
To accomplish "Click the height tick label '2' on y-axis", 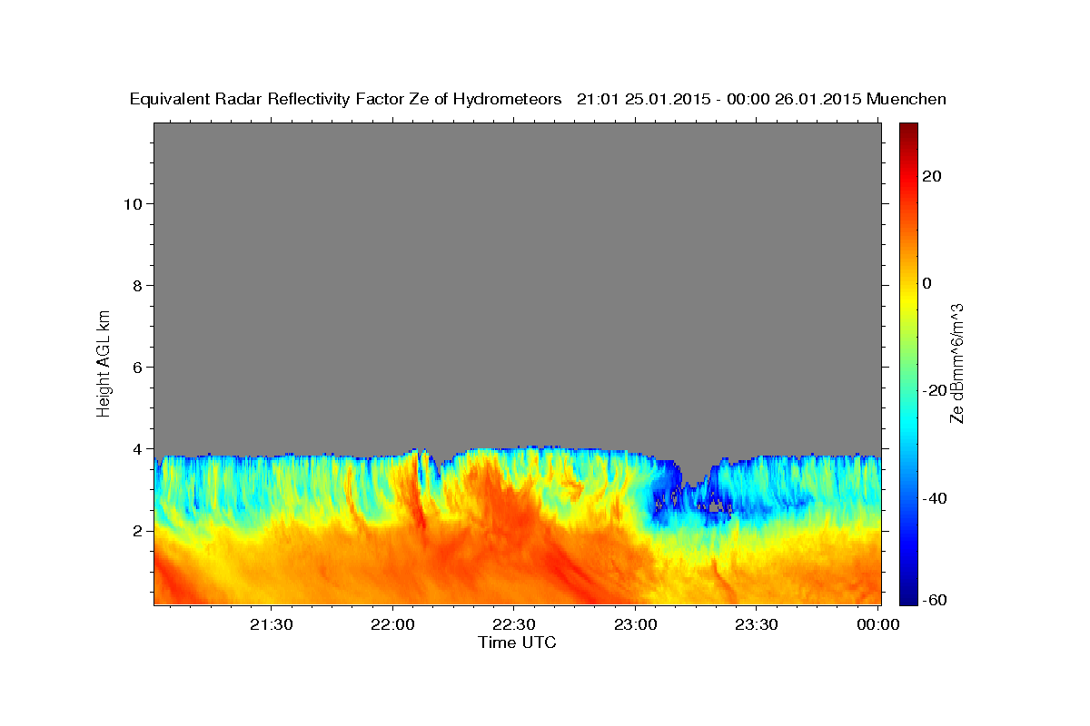I will click(138, 530).
